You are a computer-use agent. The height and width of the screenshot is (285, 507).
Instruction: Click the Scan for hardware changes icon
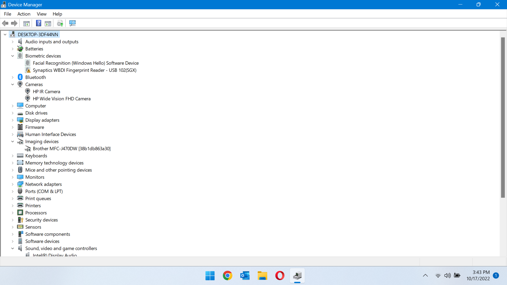point(72,23)
